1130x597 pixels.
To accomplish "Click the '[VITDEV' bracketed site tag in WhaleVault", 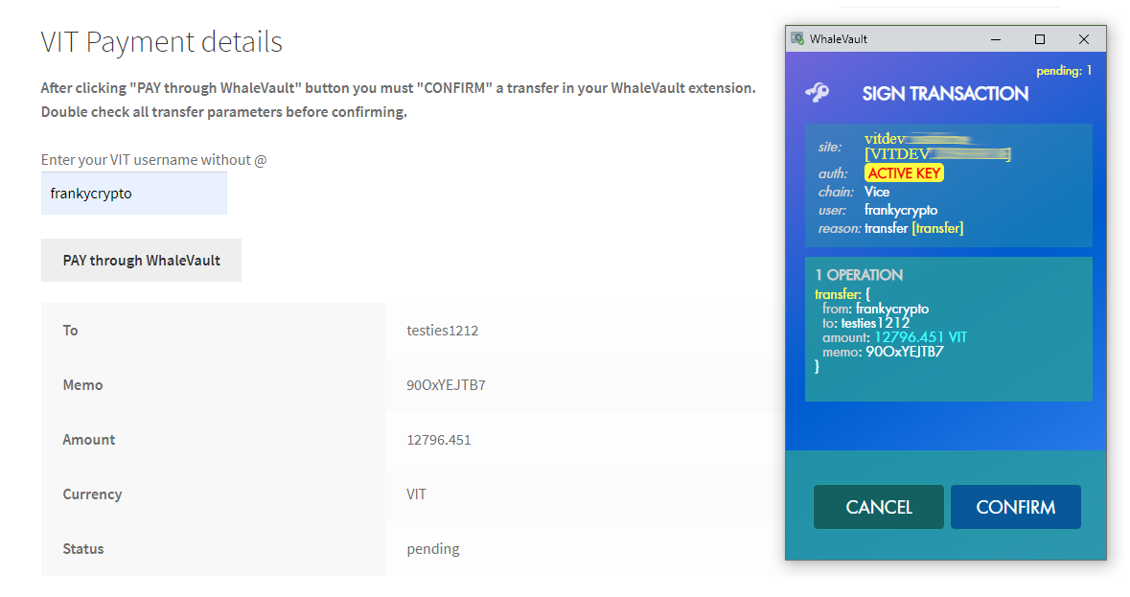I will (897, 154).
